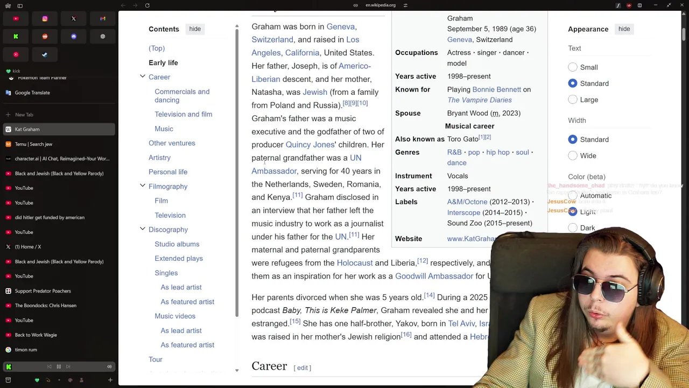Click the Contents scroll down arrow

[237, 370]
